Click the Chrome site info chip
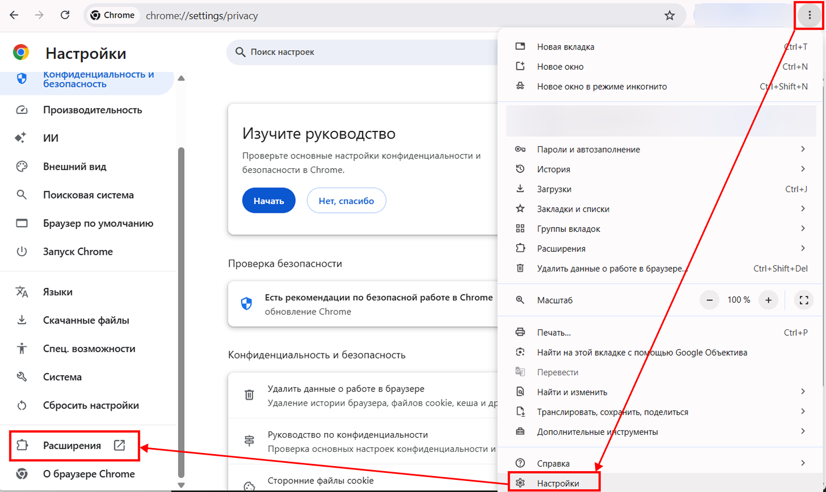Image resolution: width=826 pixels, height=492 pixels. pyautogui.click(x=113, y=15)
